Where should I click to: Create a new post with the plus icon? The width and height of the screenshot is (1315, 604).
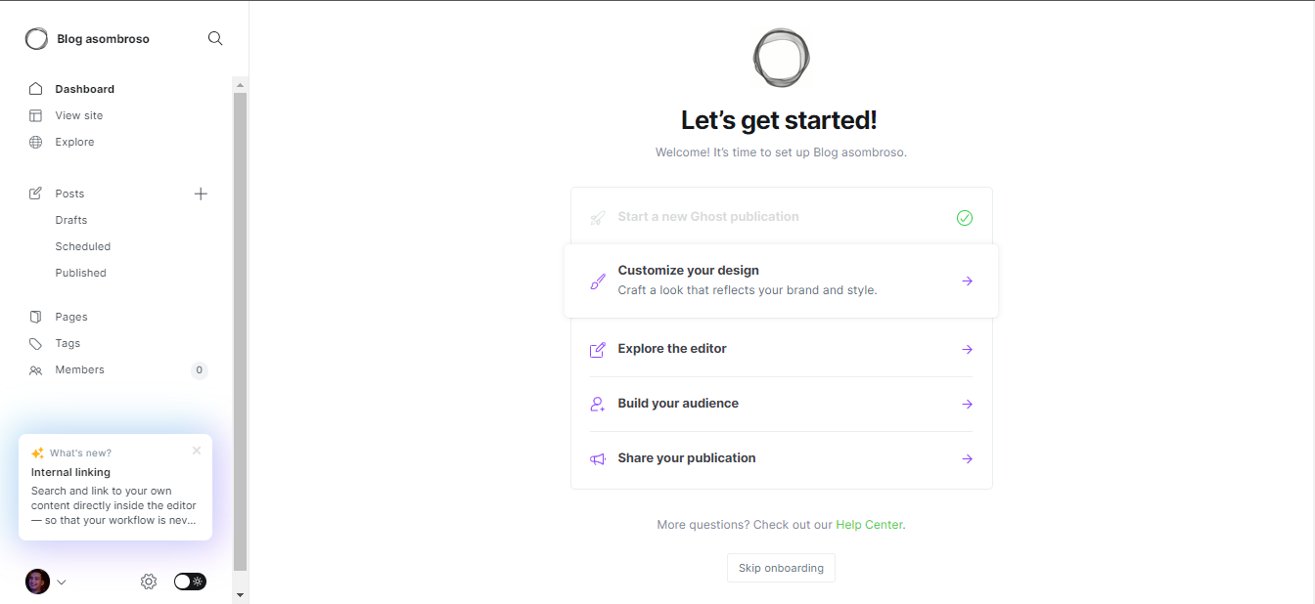point(201,194)
